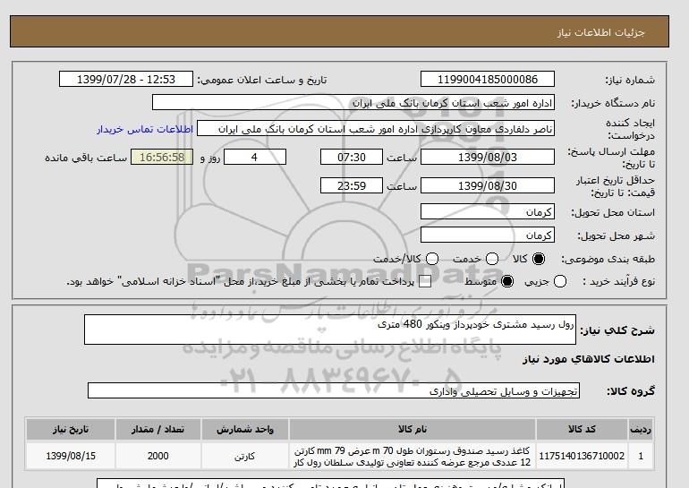Click the row number cell 1
This screenshot has height=488, width=689.
641,456
